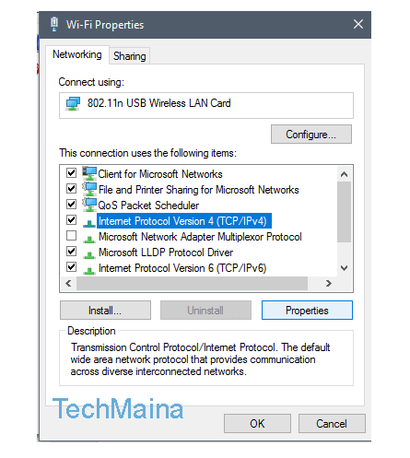This screenshot has width=410, height=458.
Task: Select the Networking tab
Action: (x=77, y=54)
